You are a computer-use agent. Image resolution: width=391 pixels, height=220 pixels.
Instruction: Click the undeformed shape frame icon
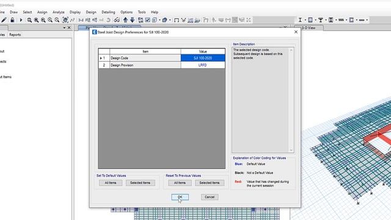[177, 20]
